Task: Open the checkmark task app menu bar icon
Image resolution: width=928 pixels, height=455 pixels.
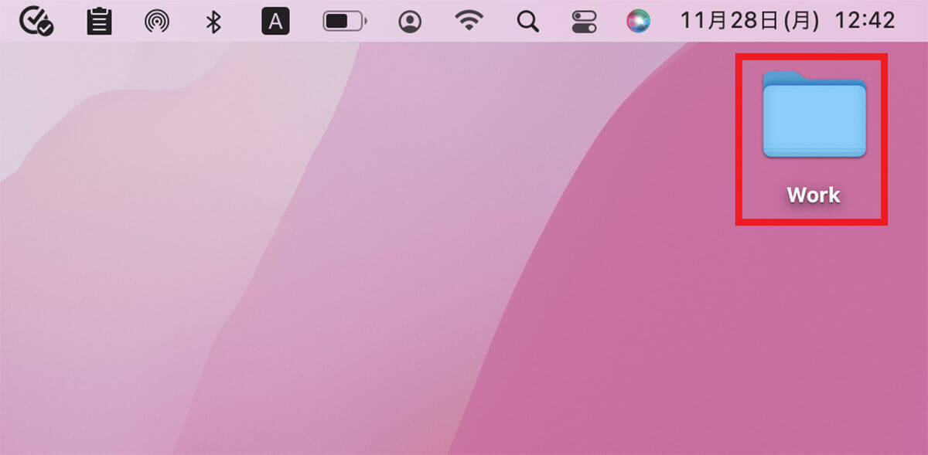Action: (x=36, y=22)
